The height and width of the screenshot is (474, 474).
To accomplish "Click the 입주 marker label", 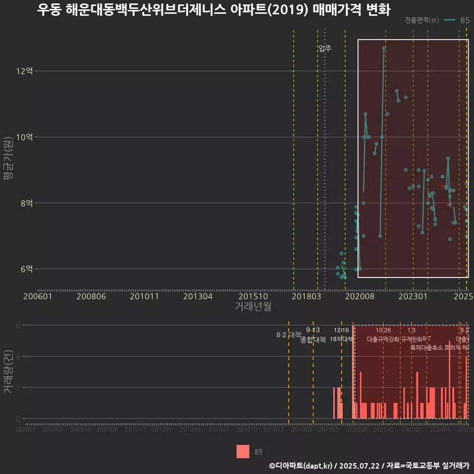I will click(x=325, y=48).
